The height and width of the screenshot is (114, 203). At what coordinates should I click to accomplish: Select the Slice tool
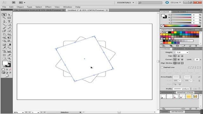(9, 55)
